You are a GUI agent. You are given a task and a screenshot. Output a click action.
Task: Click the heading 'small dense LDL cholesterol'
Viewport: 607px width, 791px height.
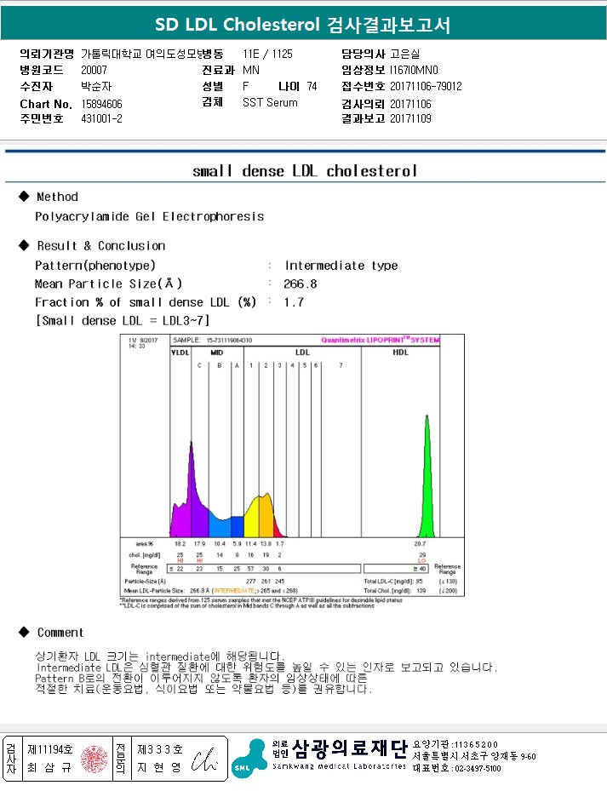tap(305, 171)
